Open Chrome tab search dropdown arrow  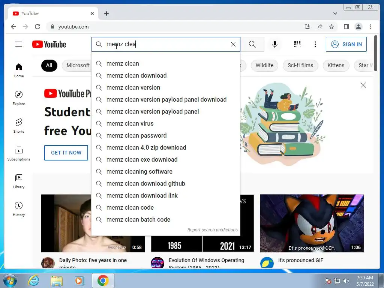click(335, 13)
